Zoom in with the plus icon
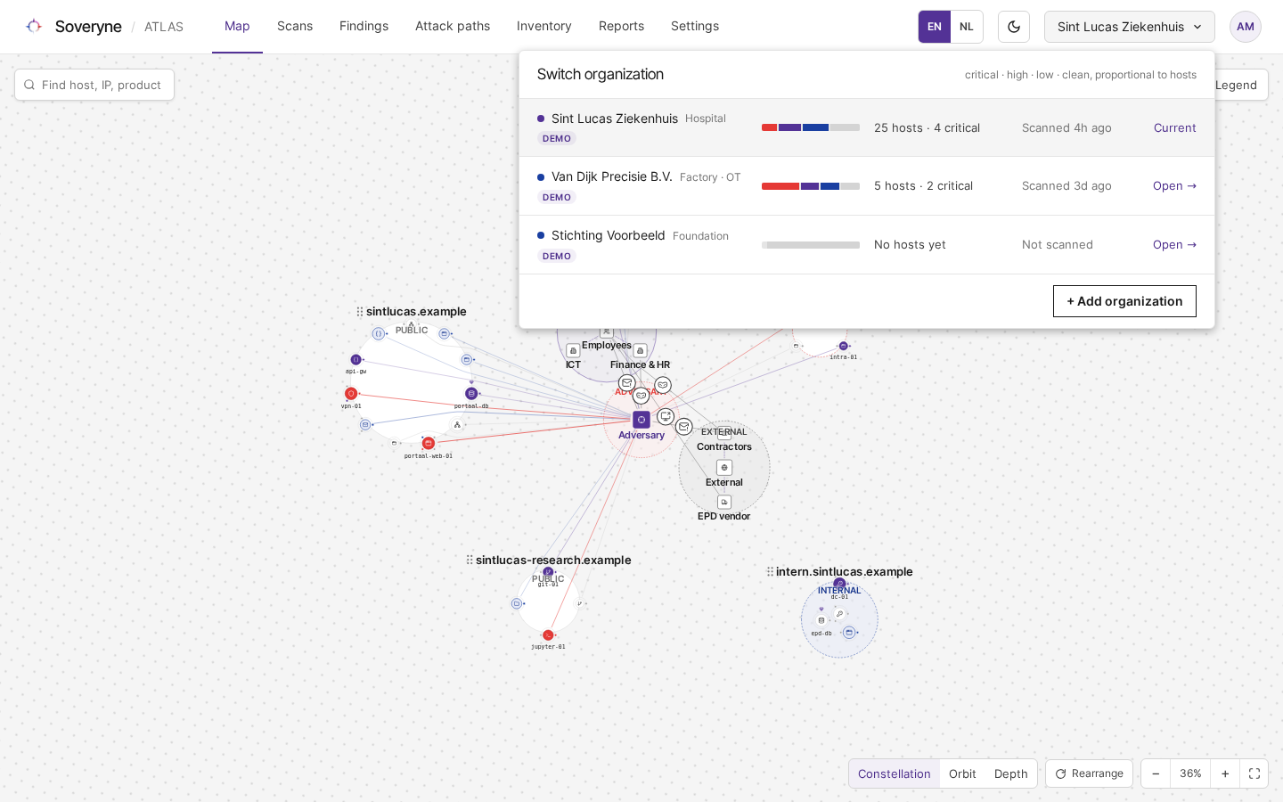The height and width of the screenshot is (802, 1283). point(1225,773)
